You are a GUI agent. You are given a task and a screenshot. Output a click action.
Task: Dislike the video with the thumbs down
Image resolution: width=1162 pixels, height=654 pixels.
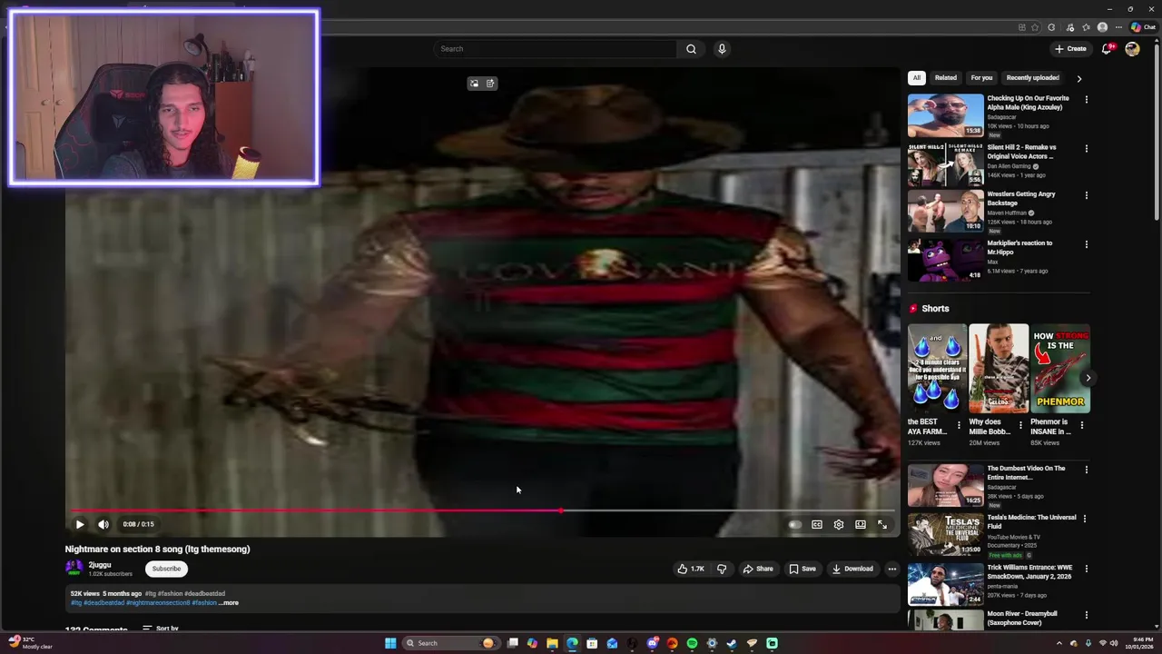pyautogui.click(x=722, y=569)
